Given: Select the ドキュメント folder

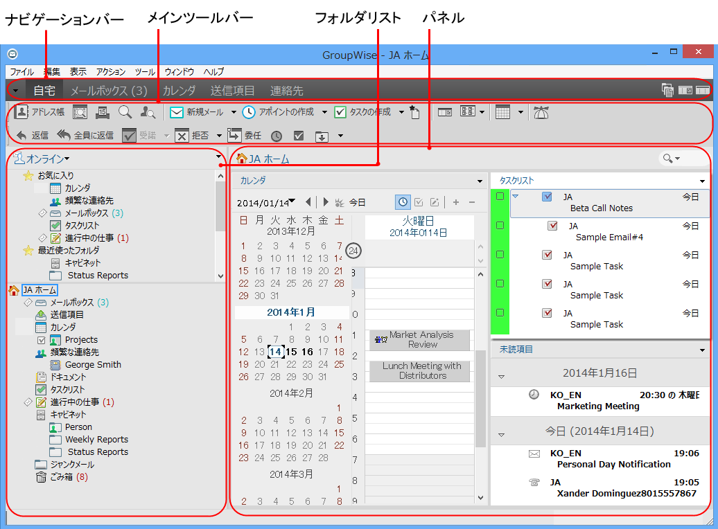Looking at the screenshot, I should coord(61,377).
